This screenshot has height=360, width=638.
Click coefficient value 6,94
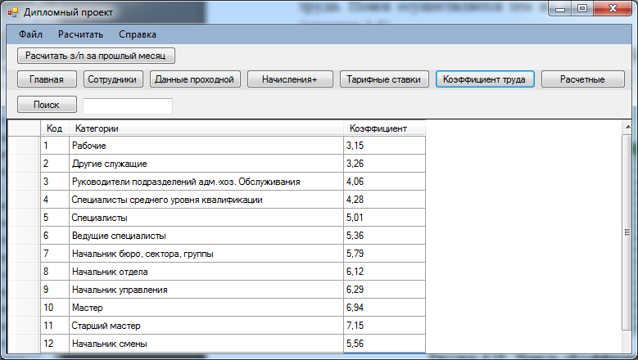[384, 308]
